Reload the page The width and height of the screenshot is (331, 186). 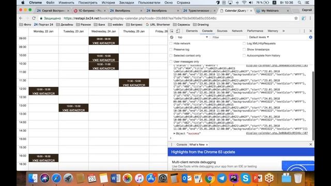[34, 19]
